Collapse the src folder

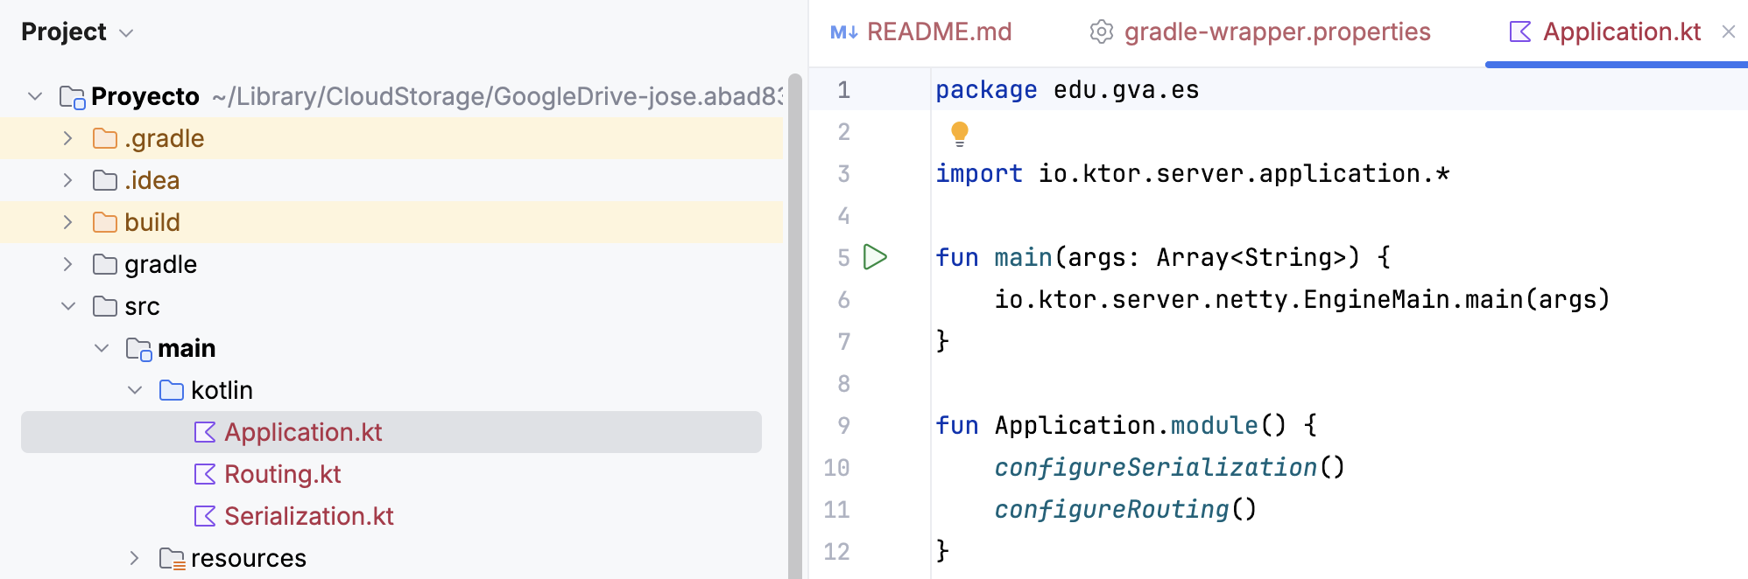click(x=67, y=306)
